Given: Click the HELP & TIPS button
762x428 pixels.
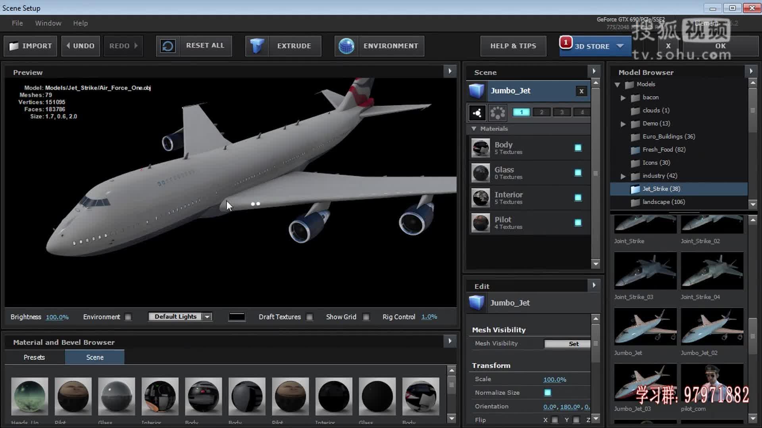Looking at the screenshot, I should [513, 46].
